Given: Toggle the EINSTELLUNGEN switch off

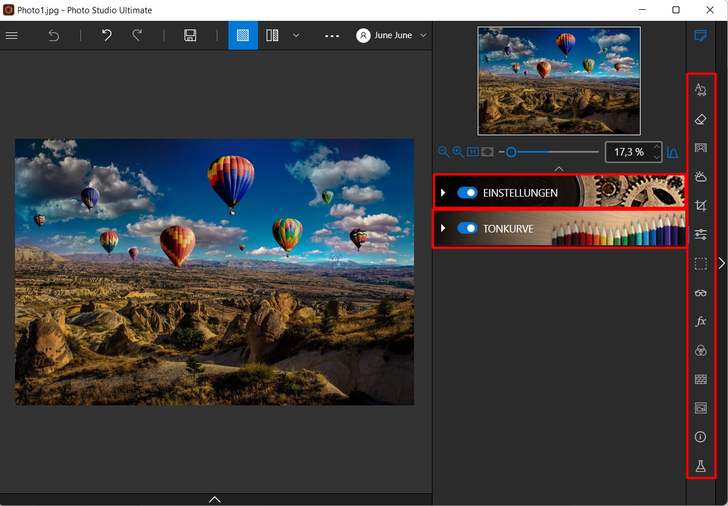Looking at the screenshot, I should [x=467, y=193].
